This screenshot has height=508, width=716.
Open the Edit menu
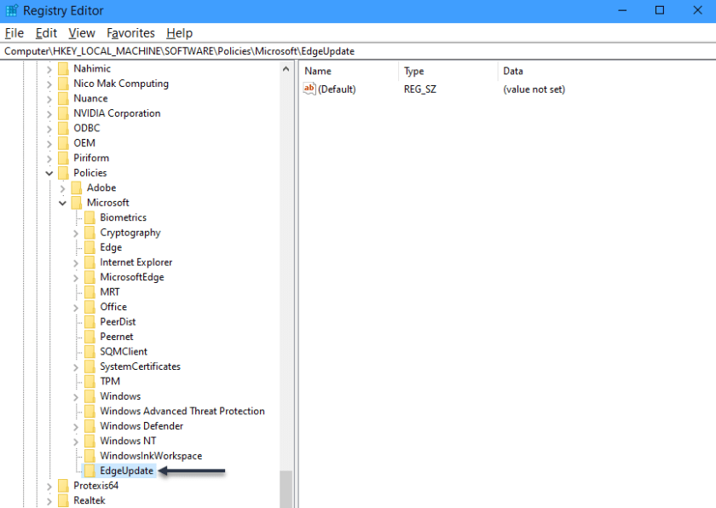click(46, 32)
